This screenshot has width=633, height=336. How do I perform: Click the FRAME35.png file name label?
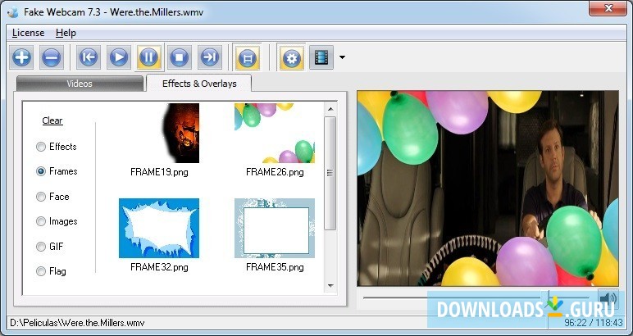click(275, 267)
